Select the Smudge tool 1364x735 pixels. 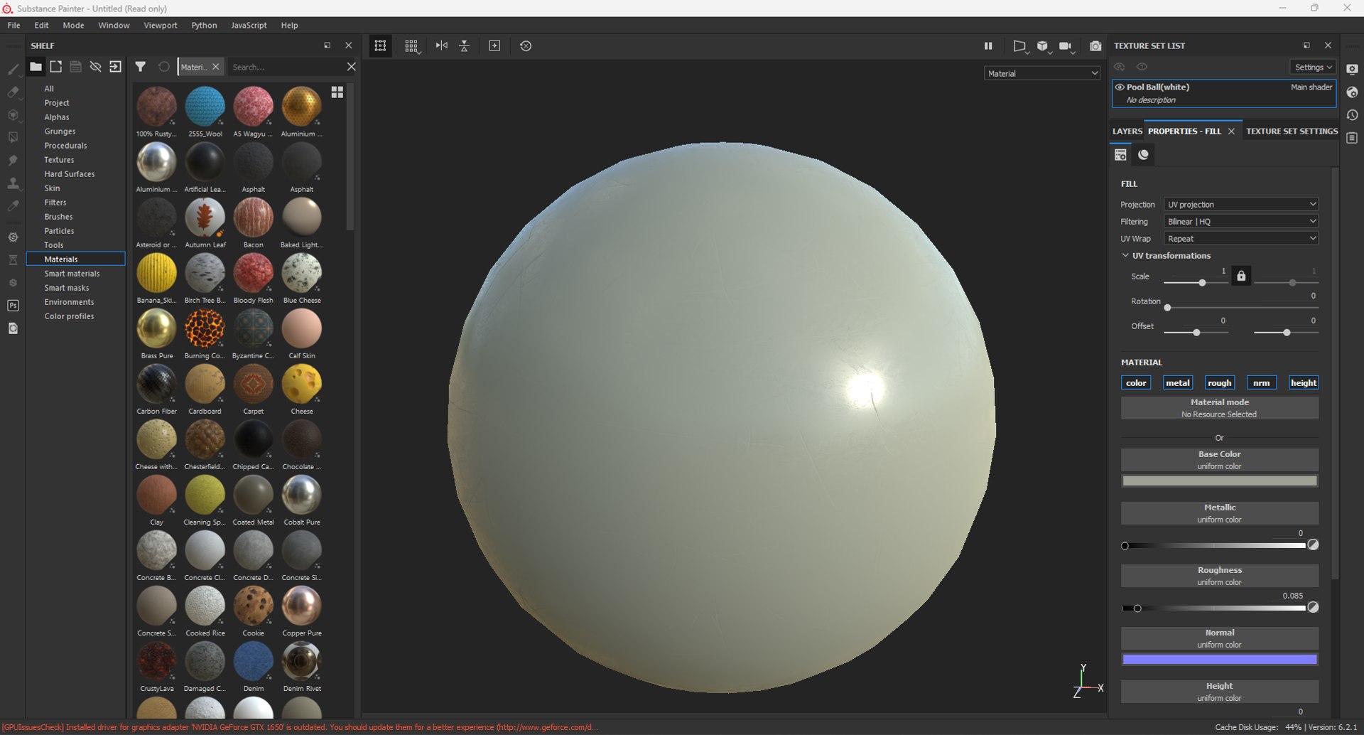(13, 160)
